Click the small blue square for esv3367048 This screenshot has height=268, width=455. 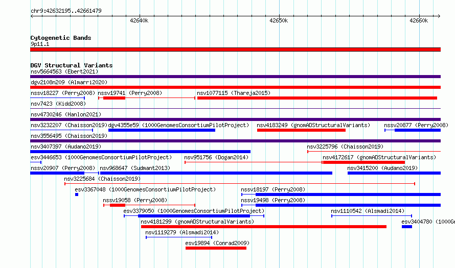(x=77, y=194)
